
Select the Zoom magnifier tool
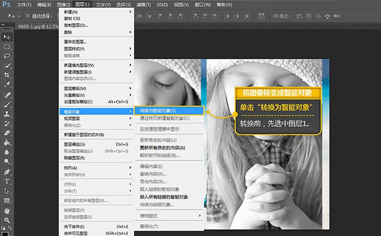8,220
